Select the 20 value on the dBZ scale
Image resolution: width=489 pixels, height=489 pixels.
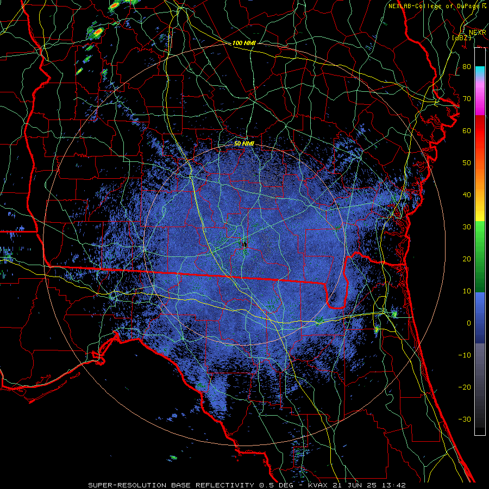[467, 259]
